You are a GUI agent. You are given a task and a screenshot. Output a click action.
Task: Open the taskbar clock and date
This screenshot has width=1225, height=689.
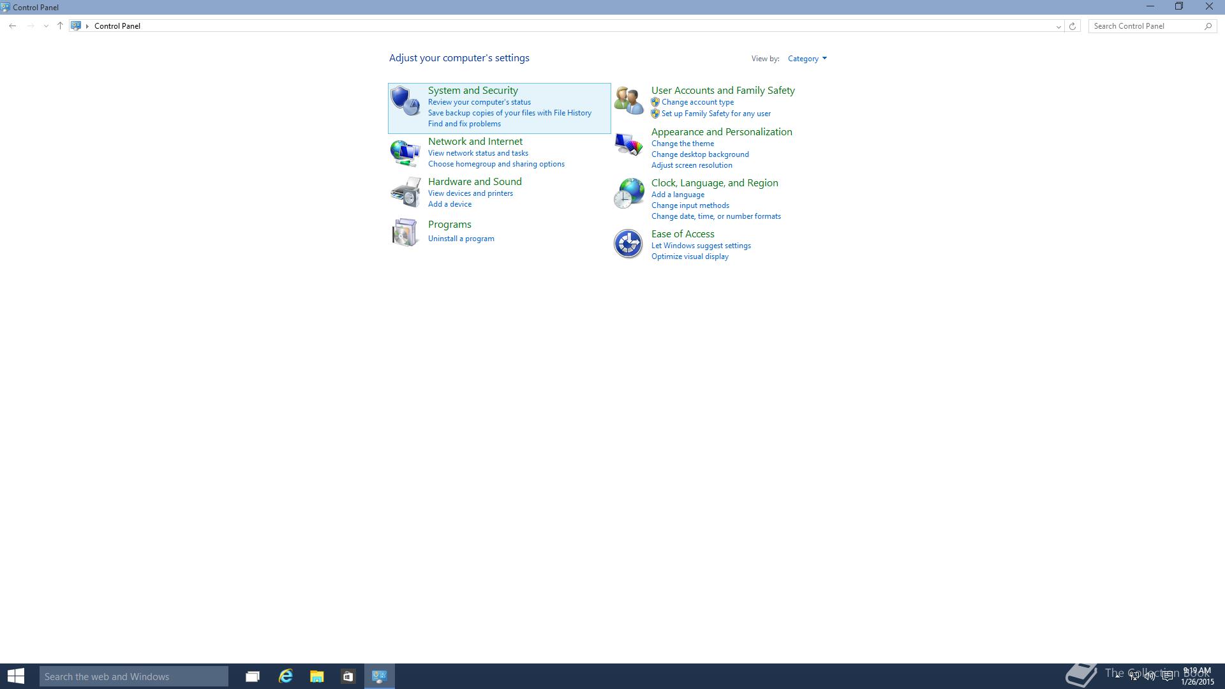pos(1197,676)
